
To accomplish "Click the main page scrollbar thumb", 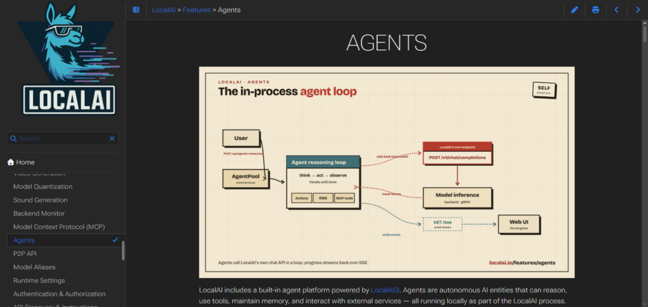I will (x=645, y=34).
